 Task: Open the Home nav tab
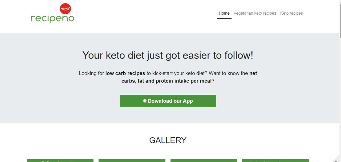[224, 13]
